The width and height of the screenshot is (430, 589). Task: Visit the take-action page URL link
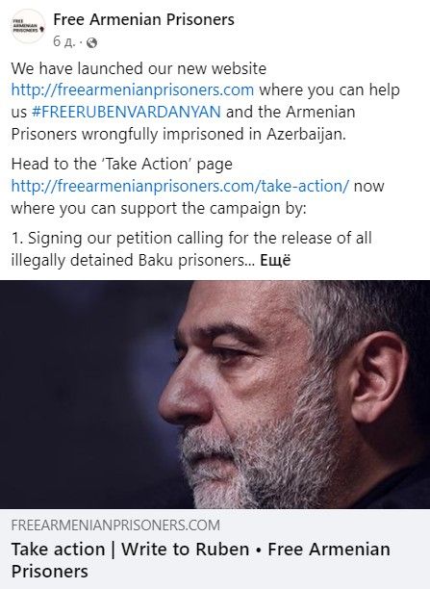tap(180, 186)
